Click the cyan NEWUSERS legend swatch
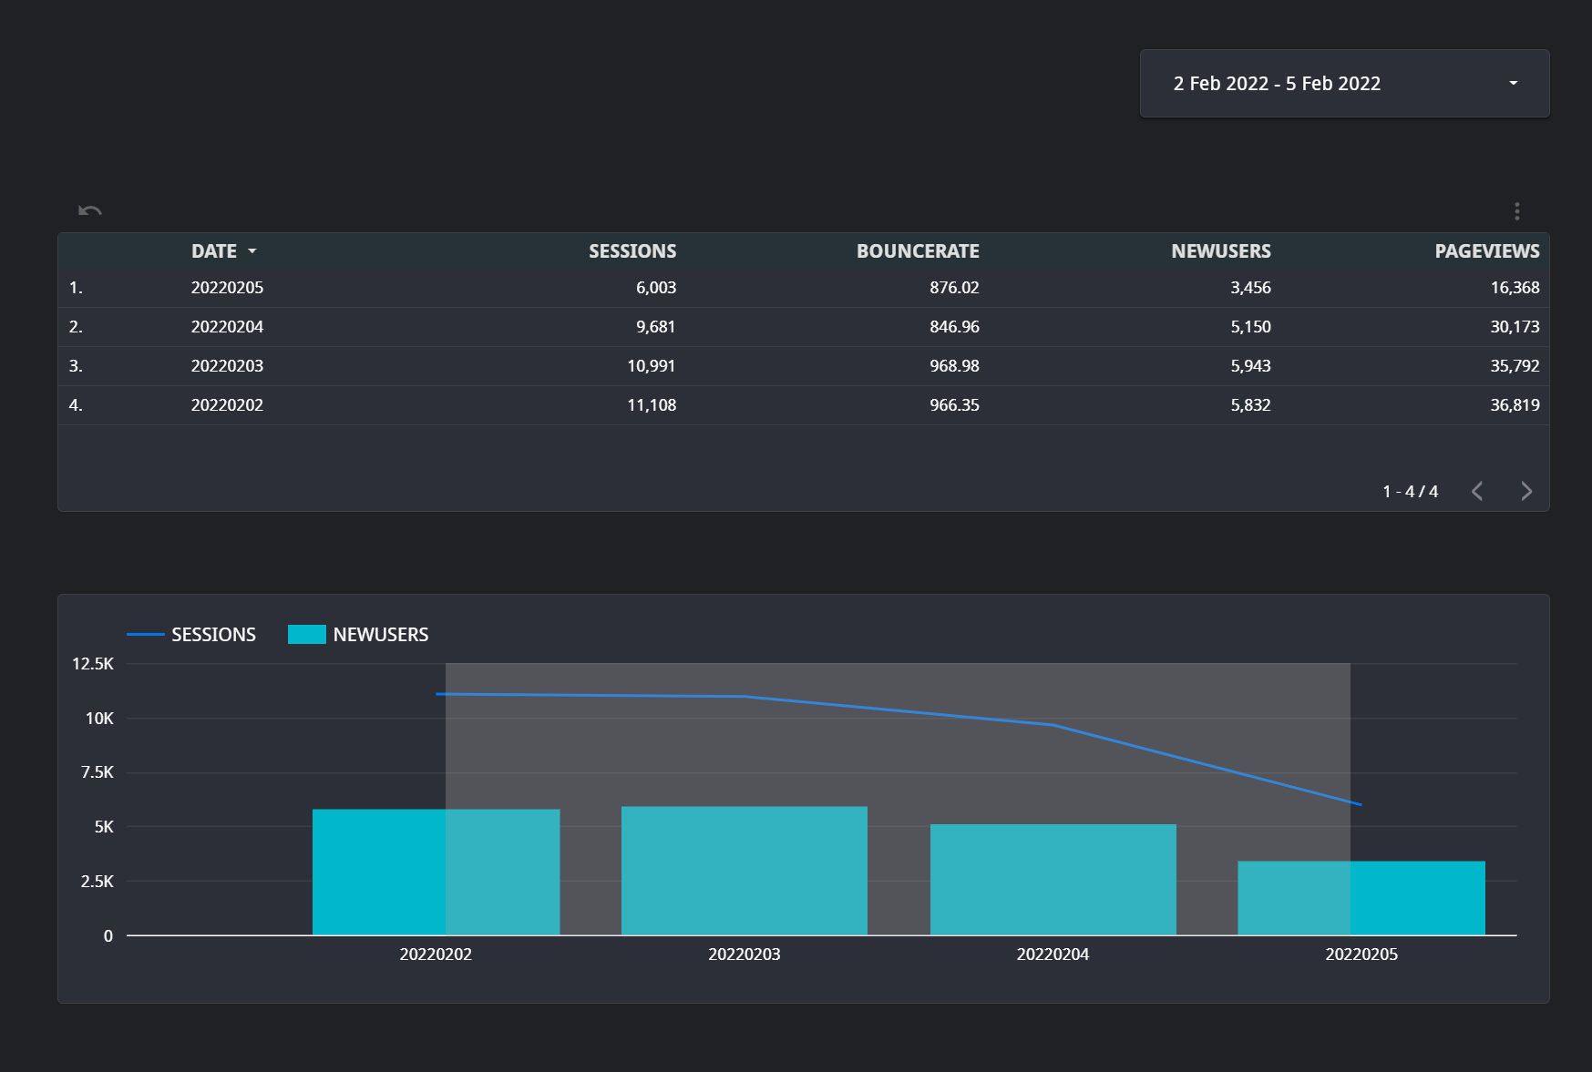Screen dimensions: 1592x1072 [306, 635]
